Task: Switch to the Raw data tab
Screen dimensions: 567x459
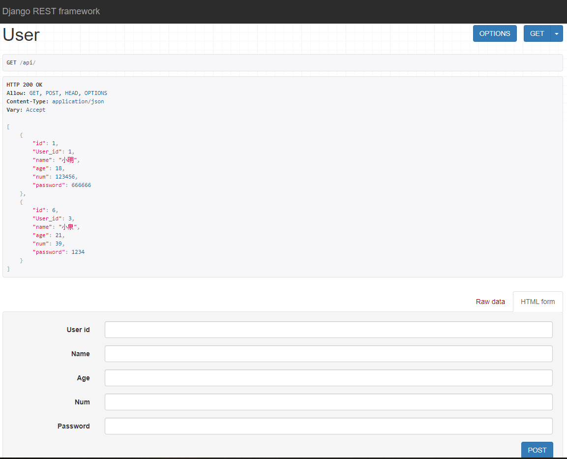Action: click(x=490, y=302)
